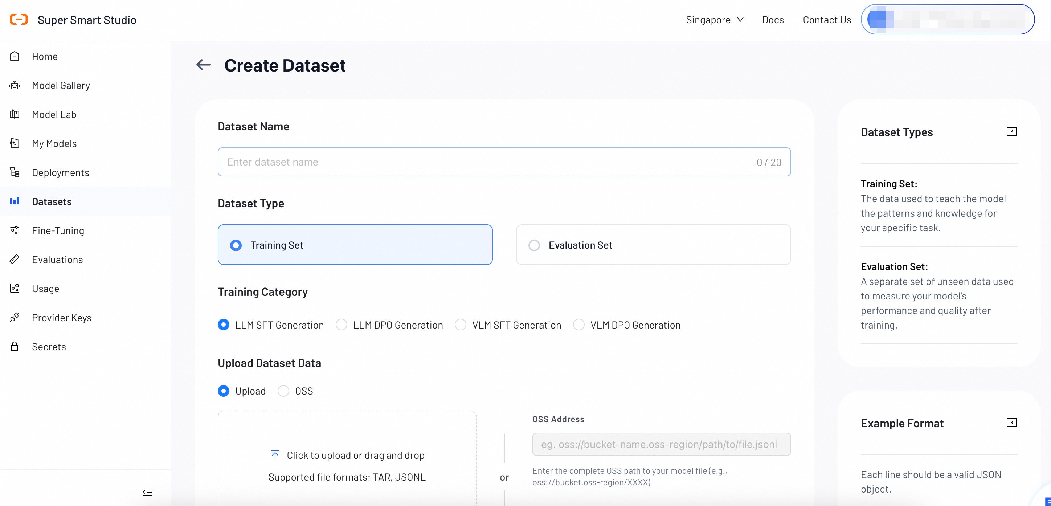
Task: Click the My Models icon
Action: (15, 143)
